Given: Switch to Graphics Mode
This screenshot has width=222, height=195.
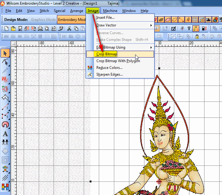Looking at the screenshot, I should click(43, 20).
